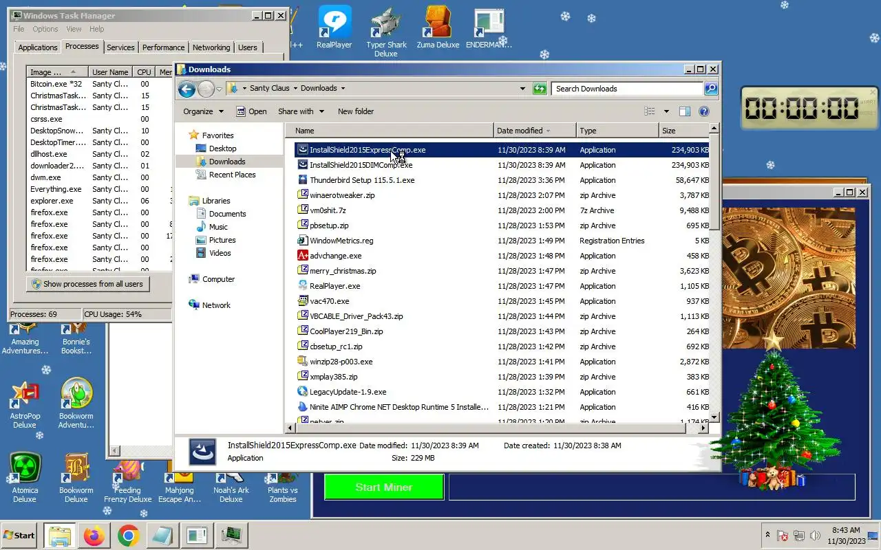Click the Action Center flag tray icon
The height and width of the screenshot is (550, 881).
click(783, 536)
